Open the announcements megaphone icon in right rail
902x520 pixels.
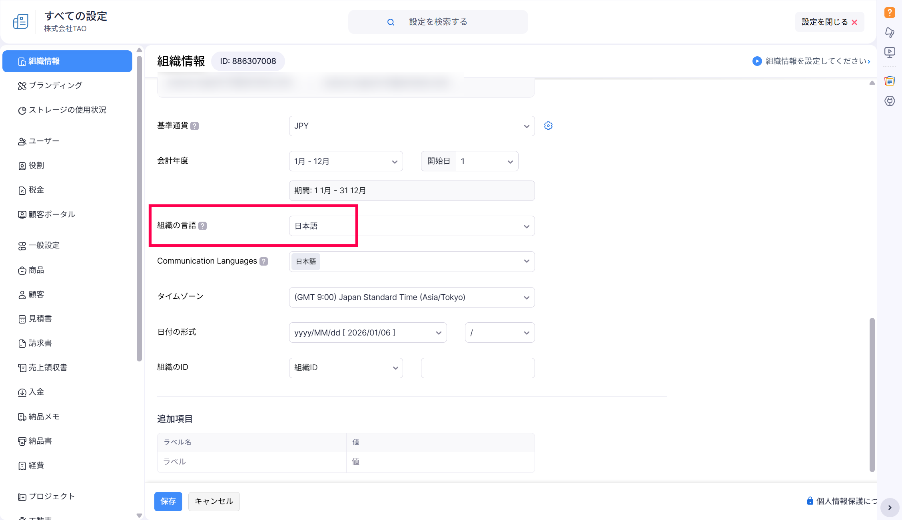pos(889,32)
